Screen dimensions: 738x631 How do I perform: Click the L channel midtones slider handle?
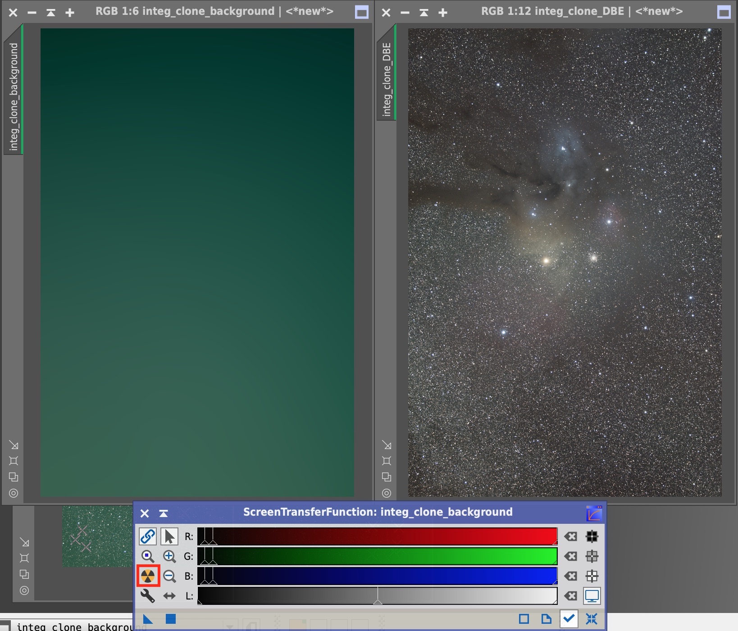(x=378, y=601)
